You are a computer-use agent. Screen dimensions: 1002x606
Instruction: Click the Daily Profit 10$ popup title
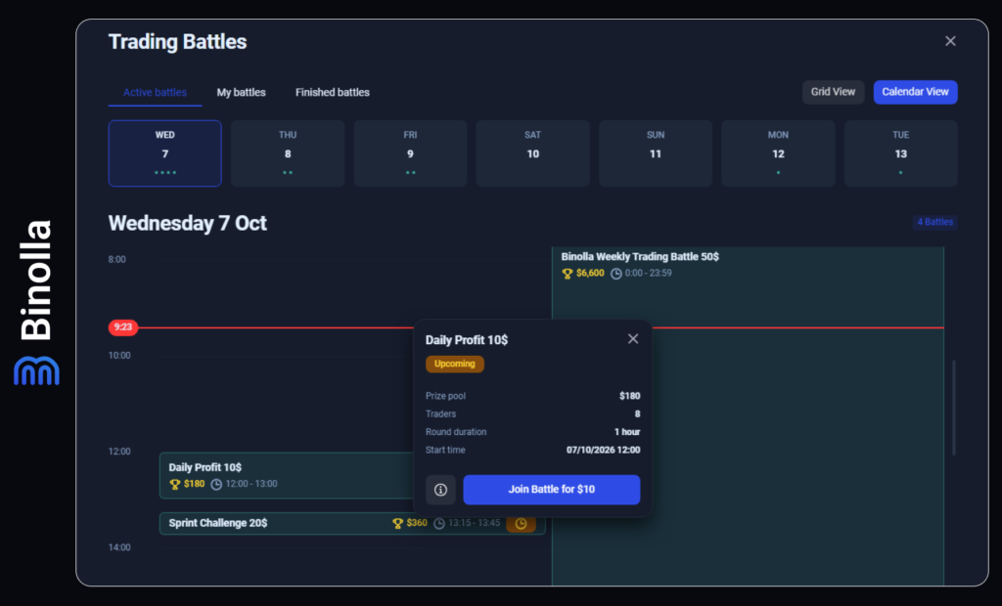click(x=467, y=340)
